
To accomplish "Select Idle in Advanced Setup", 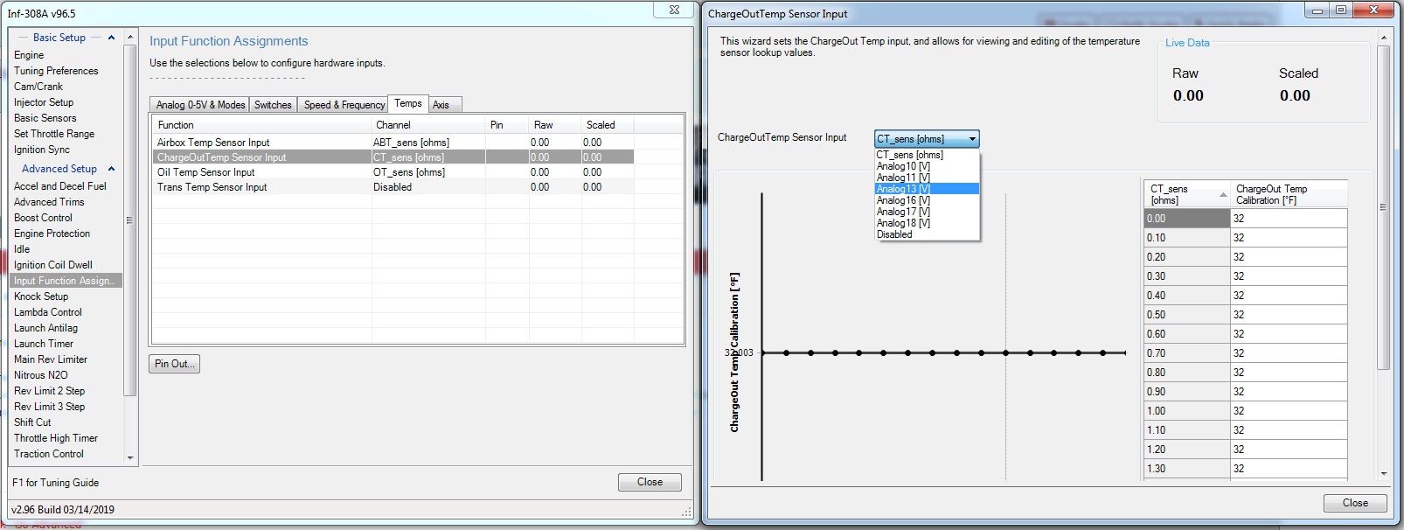I will [22, 249].
